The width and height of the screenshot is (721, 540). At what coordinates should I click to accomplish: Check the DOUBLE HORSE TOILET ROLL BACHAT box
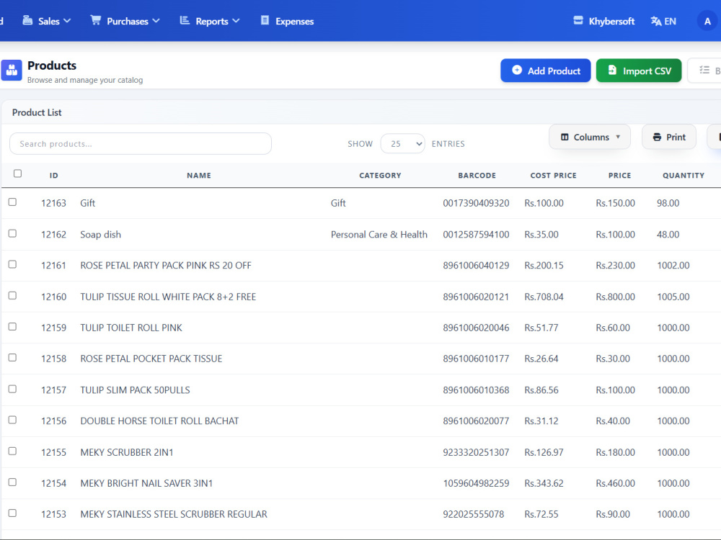pos(12,420)
